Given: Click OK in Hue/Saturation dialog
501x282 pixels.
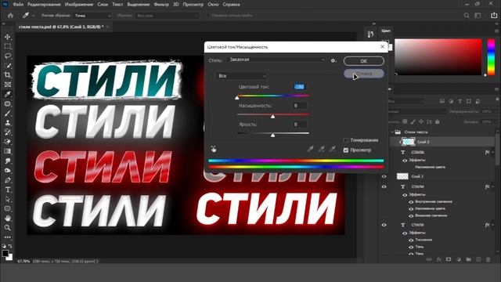Looking at the screenshot, I should point(363,61).
